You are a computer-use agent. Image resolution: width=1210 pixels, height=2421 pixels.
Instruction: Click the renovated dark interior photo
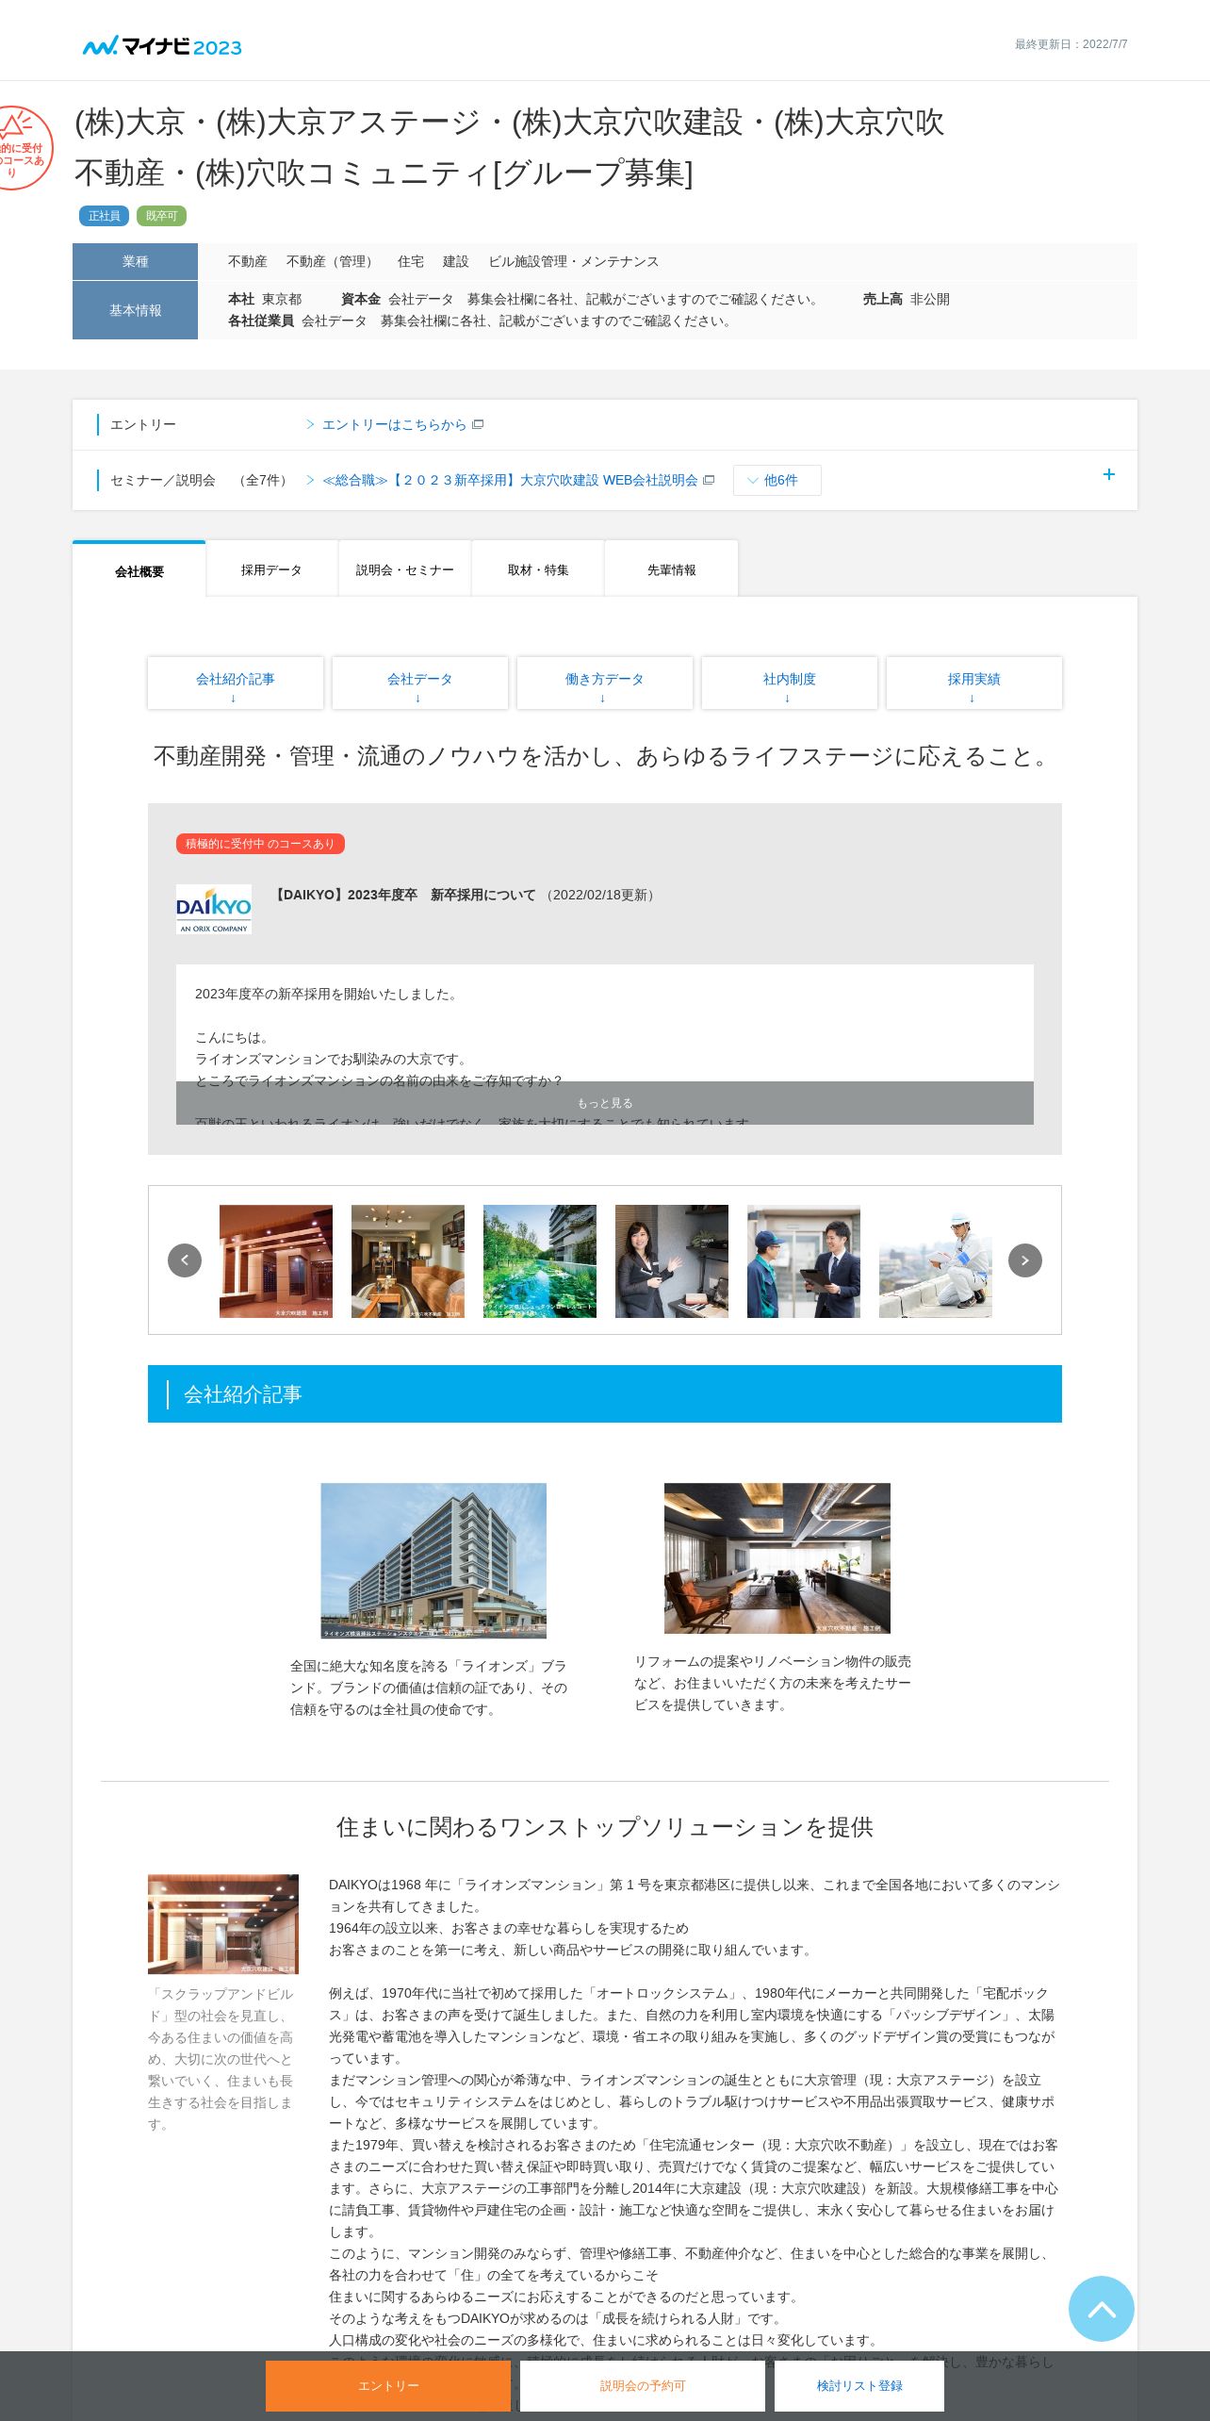(x=777, y=1558)
